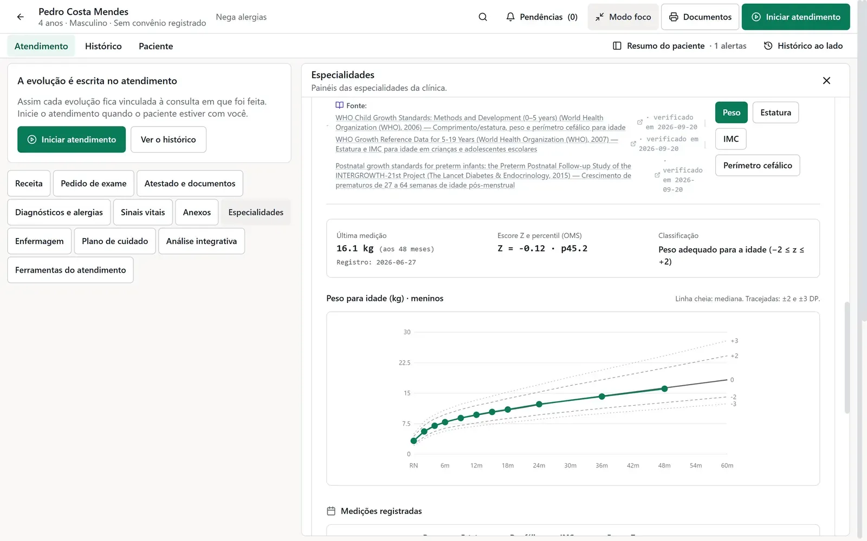Switch to the Histórico tab
Image resolution: width=867 pixels, height=541 pixels.
[103, 47]
